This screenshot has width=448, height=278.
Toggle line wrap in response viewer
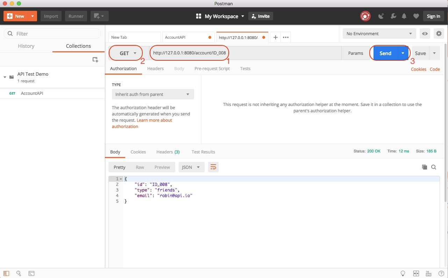[x=213, y=167]
